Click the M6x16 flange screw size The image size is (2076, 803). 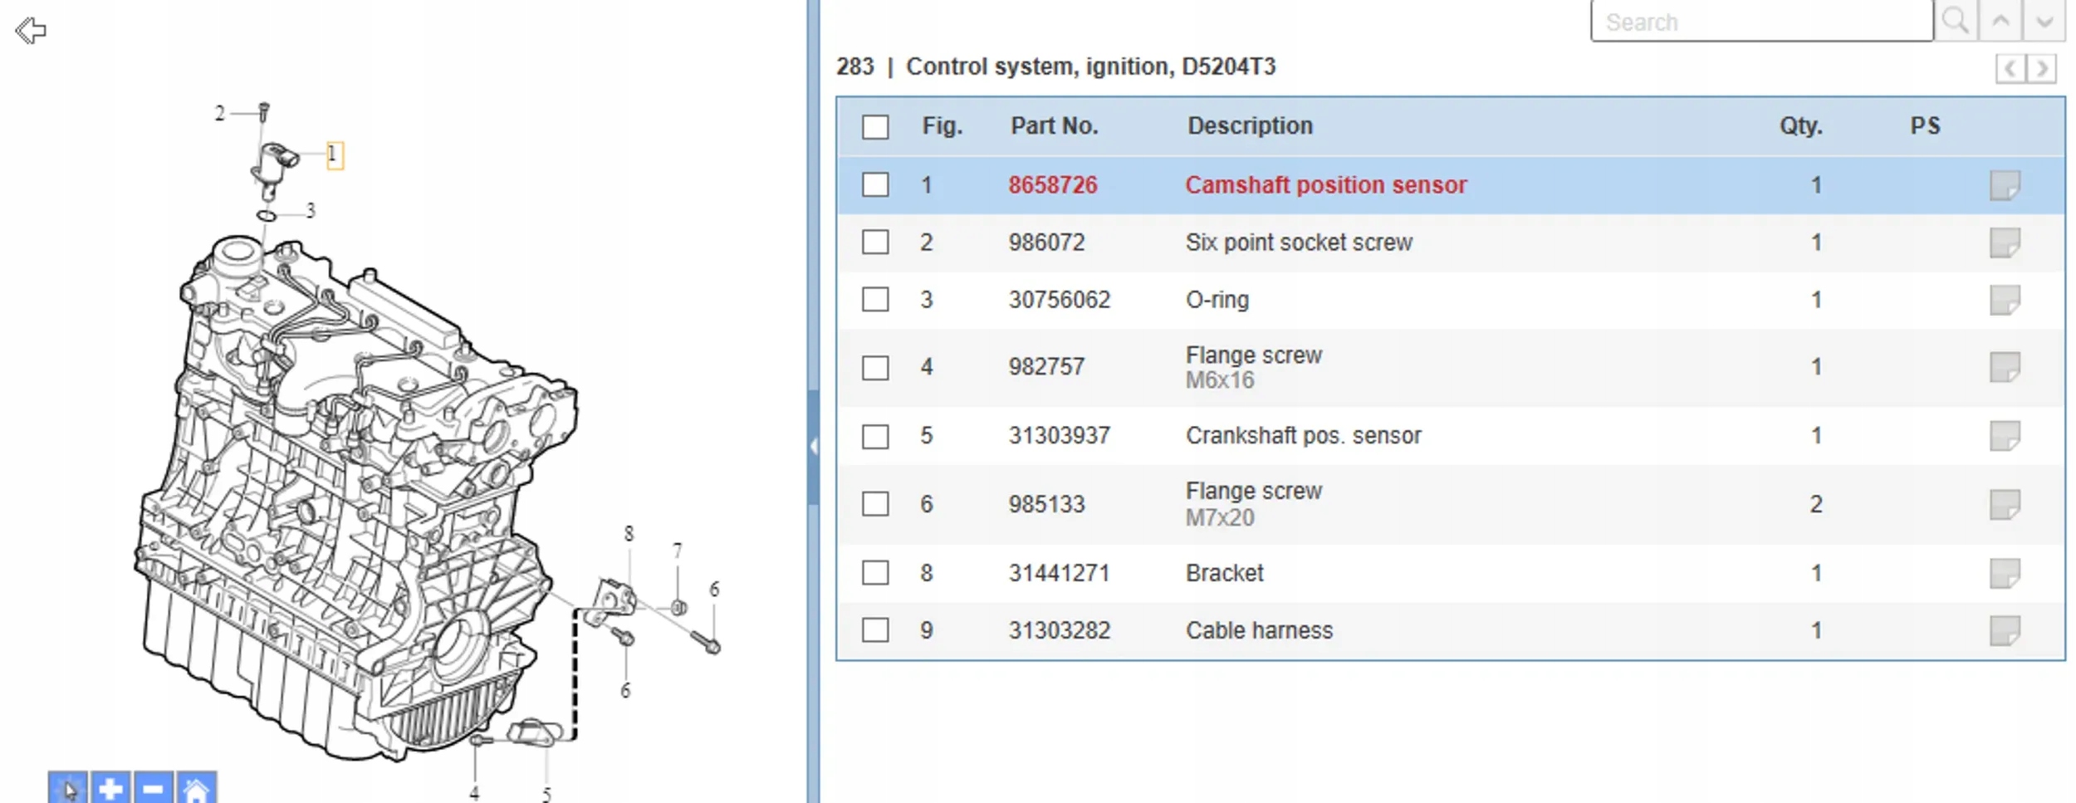[1220, 380]
